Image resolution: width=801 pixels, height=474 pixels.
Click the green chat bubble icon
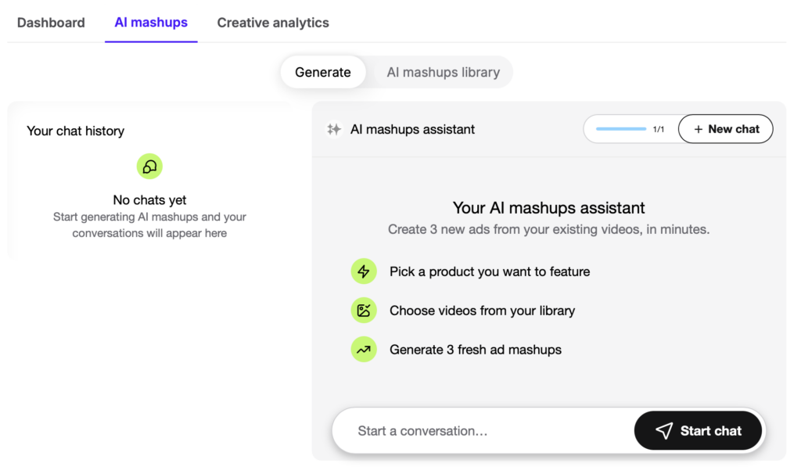click(149, 166)
